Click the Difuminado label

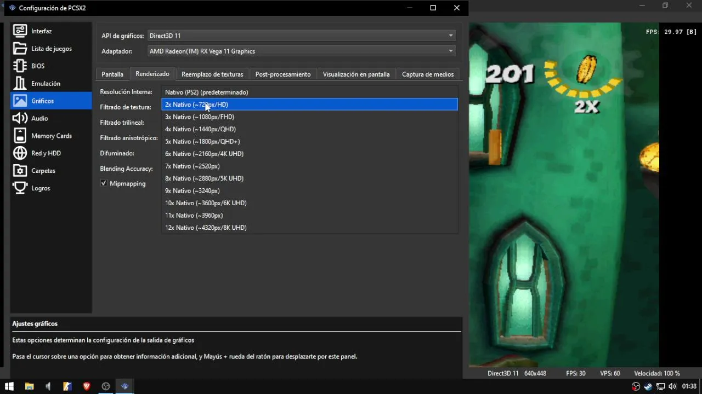point(117,153)
